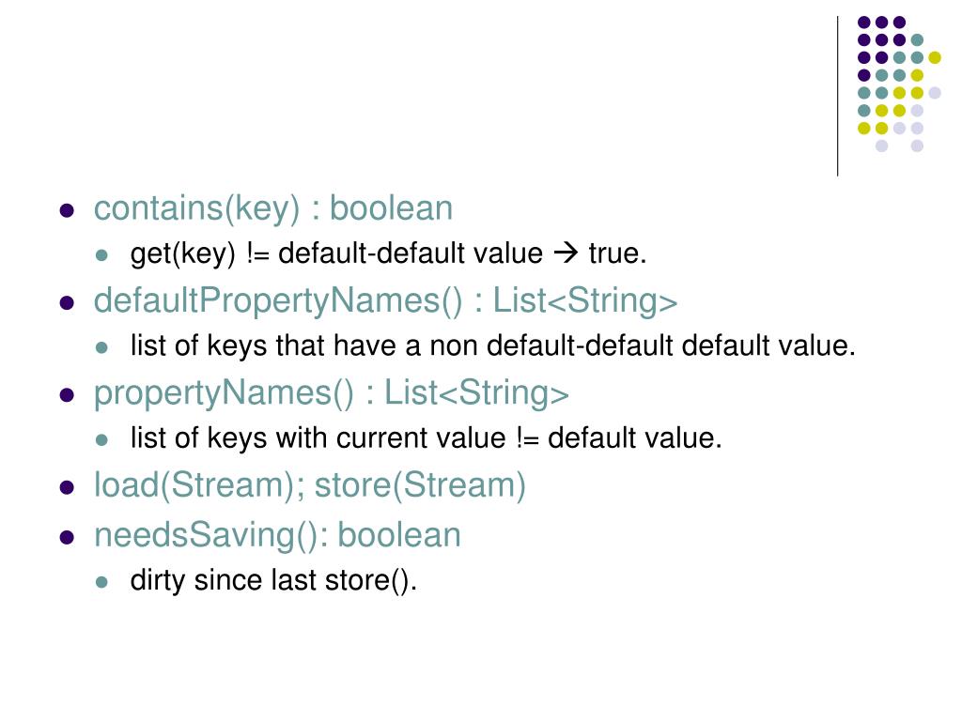Click the word "true." after the arrow
962x721 pixels.
click(618, 253)
